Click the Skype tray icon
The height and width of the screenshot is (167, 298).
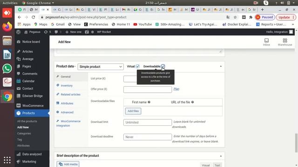(266, 3)
